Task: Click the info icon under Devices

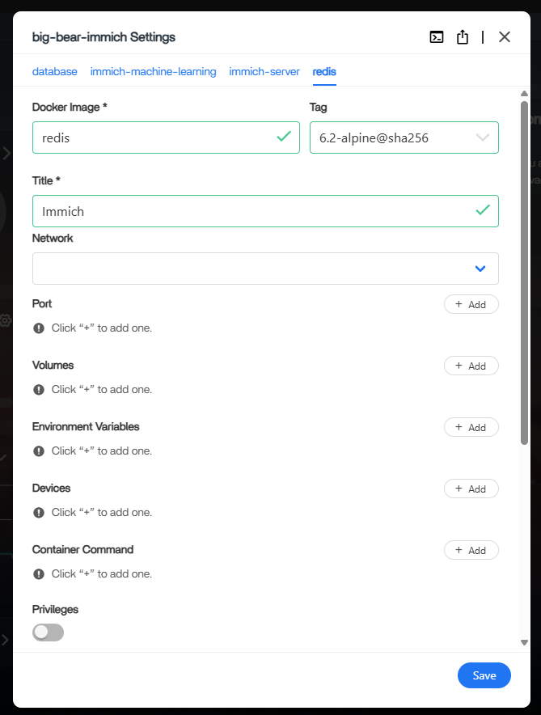Action: pyautogui.click(x=39, y=513)
